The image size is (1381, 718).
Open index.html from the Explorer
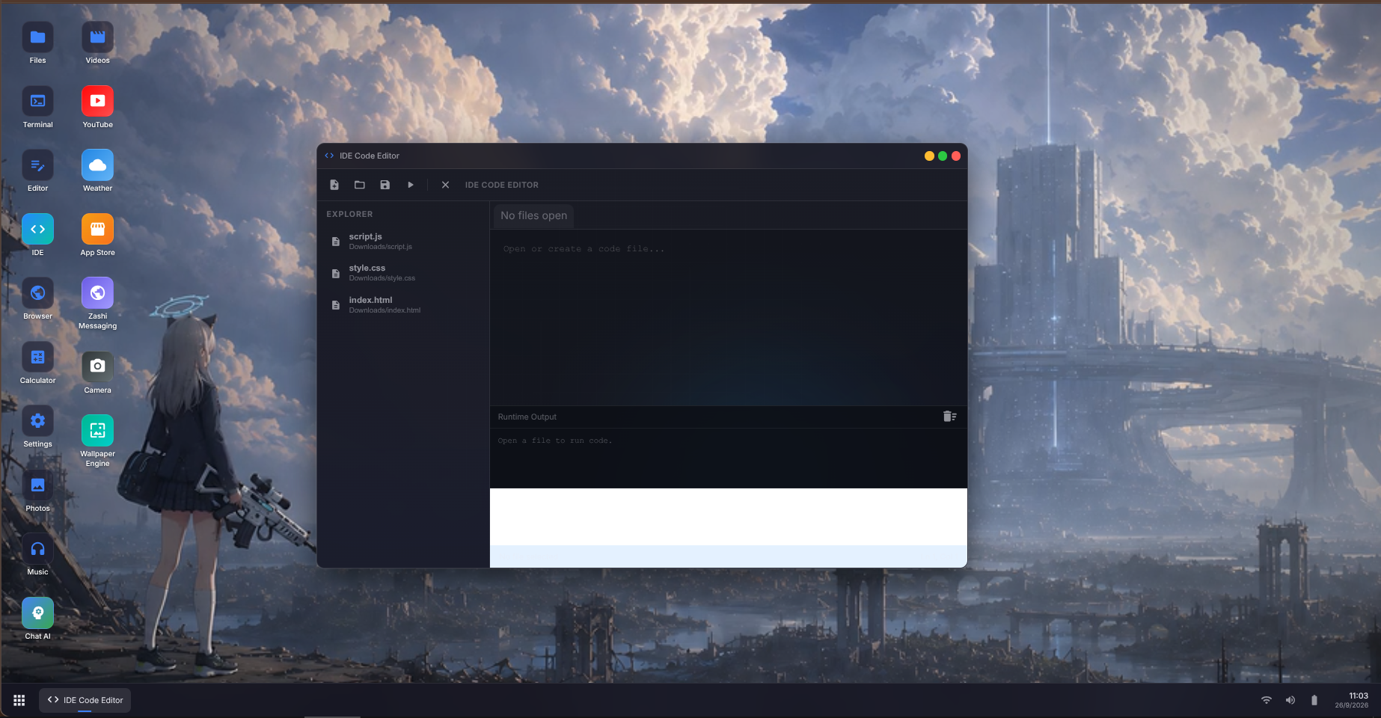[x=404, y=304]
